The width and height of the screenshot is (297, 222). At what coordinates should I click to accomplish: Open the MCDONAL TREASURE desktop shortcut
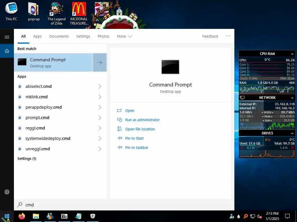[79, 14]
